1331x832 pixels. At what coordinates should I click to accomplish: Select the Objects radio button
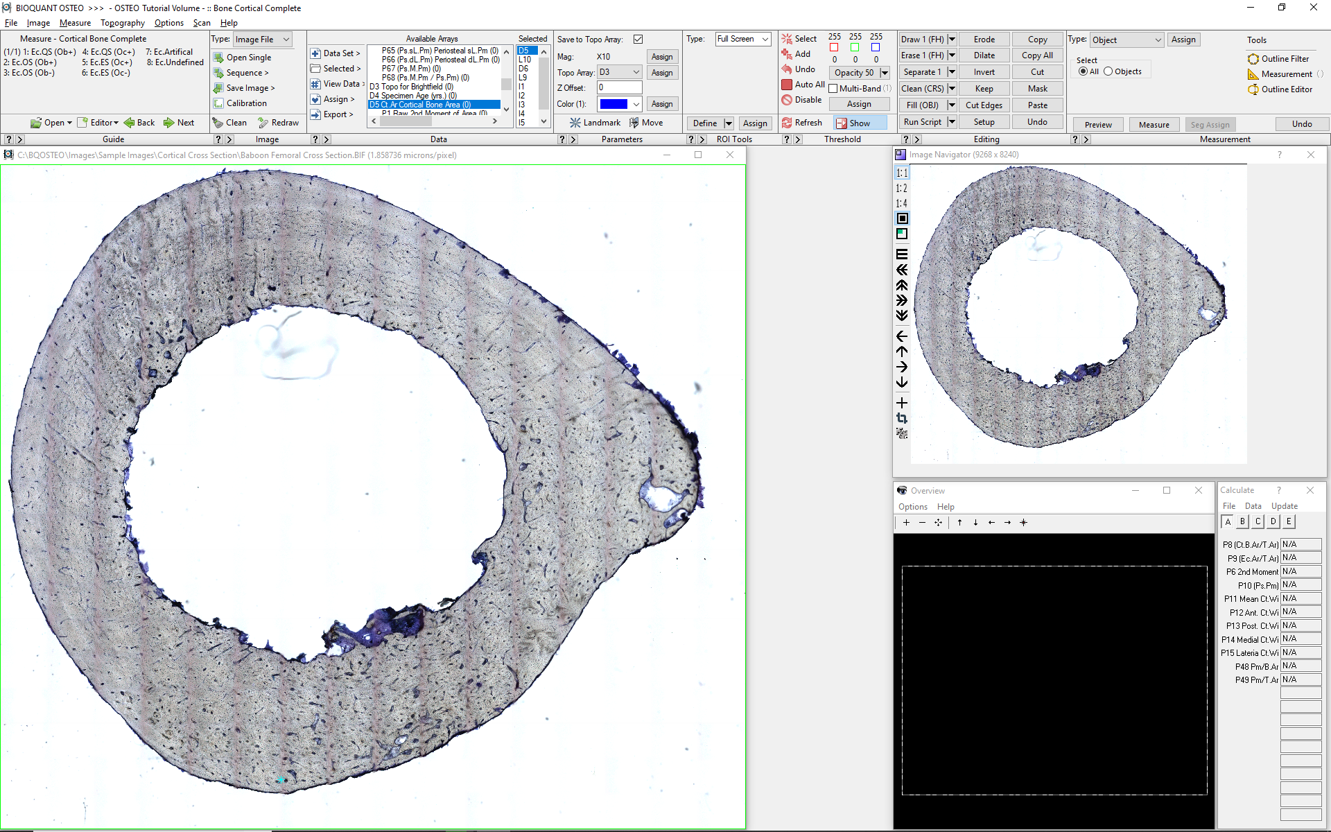coord(1108,71)
